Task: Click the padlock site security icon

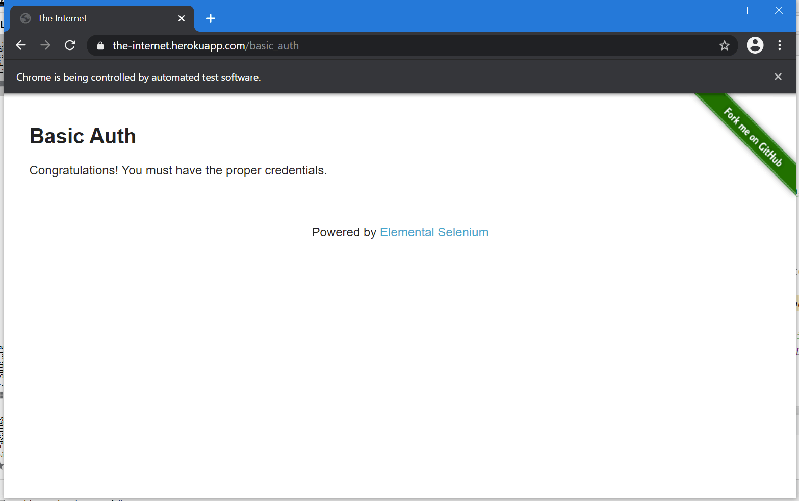Action: [100, 45]
